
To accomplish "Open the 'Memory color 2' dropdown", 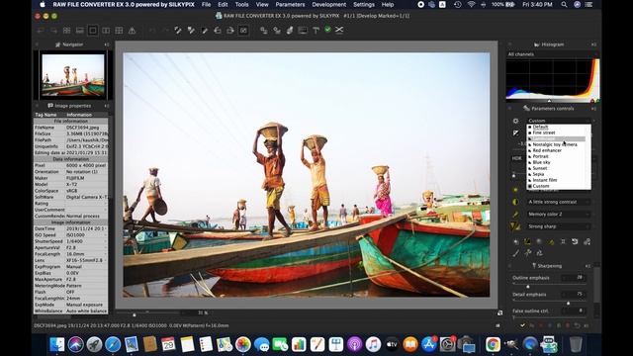I will 559,215.
